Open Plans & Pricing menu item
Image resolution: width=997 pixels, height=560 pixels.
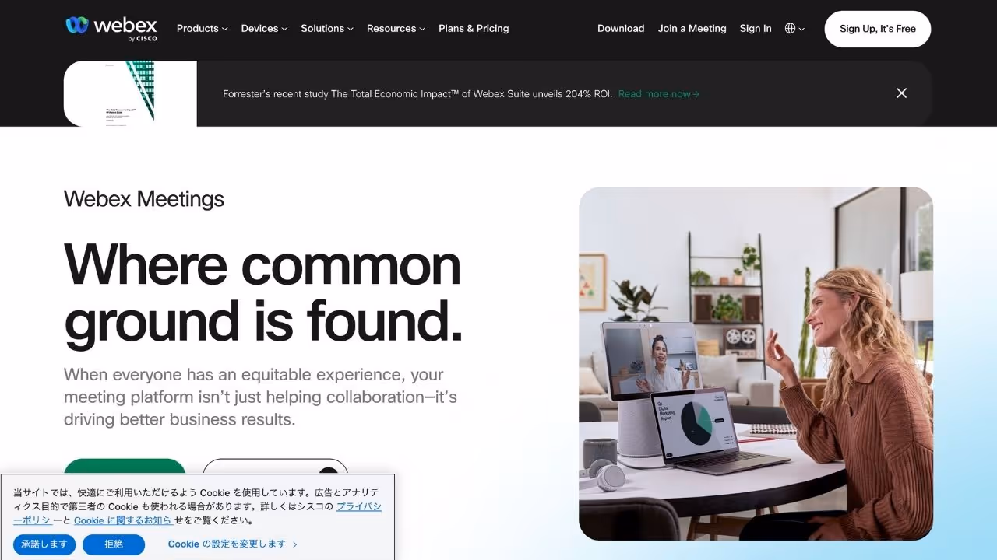[x=474, y=29]
